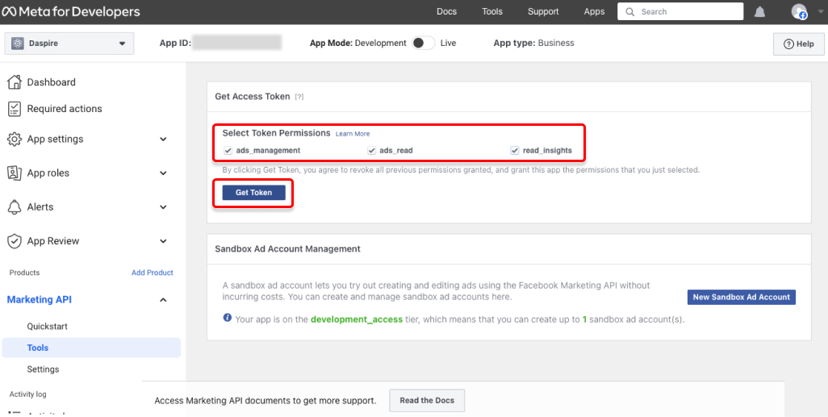Click the Help button
The width and height of the screenshot is (828, 417).
pyautogui.click(x=799, y=44)
